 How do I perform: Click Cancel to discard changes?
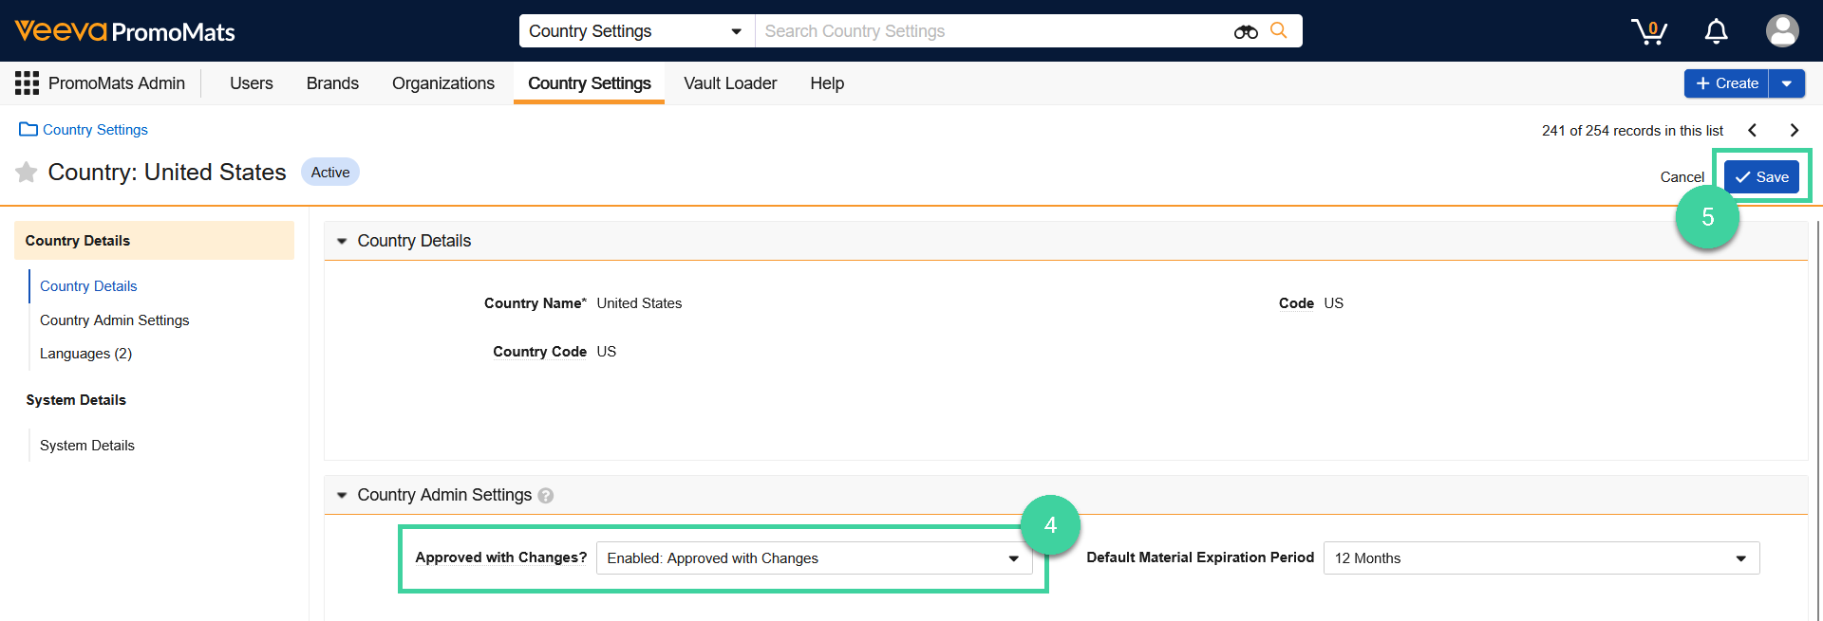point(1682,177)
